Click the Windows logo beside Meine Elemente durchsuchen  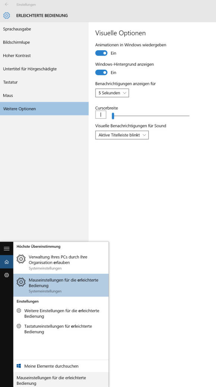[19, 366]
